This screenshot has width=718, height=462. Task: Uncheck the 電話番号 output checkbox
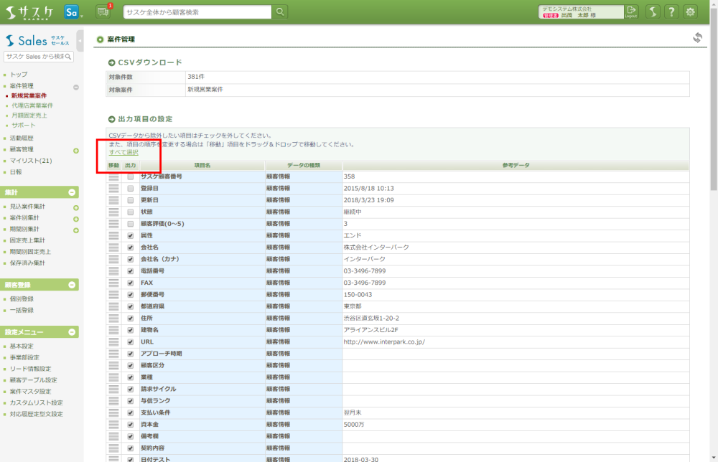[x=131, y=271]
